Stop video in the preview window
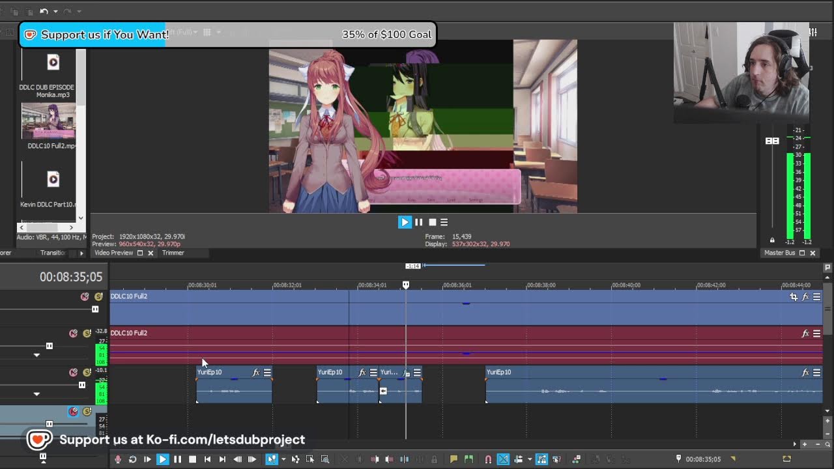 click(432, 222)
